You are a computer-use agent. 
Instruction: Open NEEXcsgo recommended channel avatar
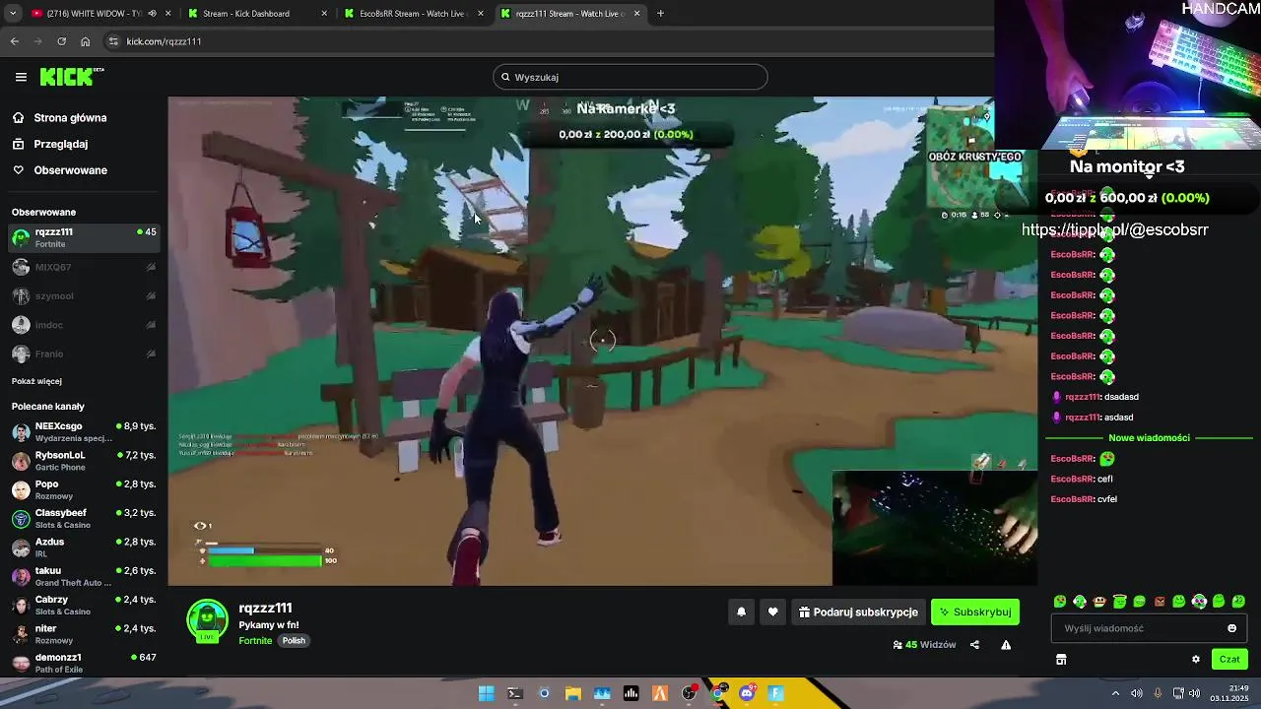click(21, 432)
